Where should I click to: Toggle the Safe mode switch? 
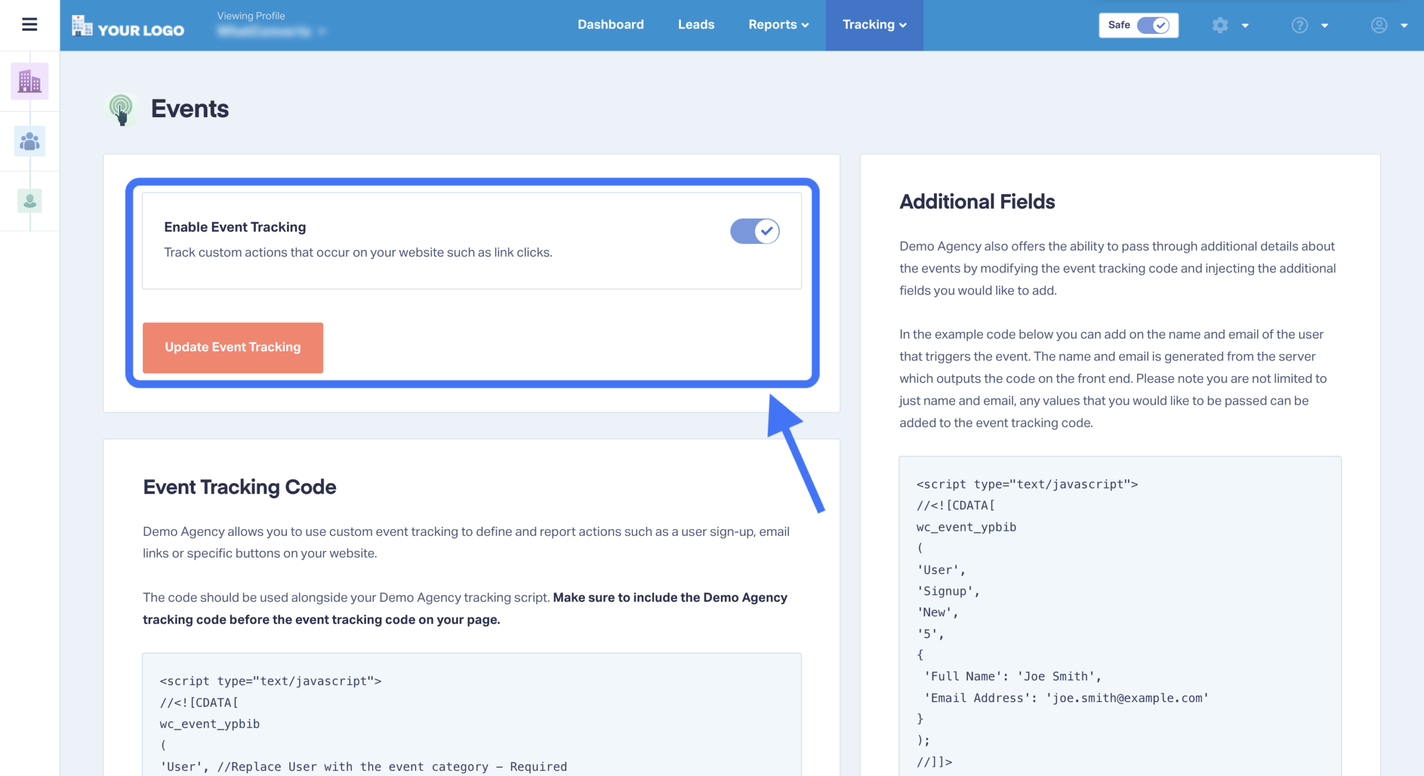point(1153,25)
